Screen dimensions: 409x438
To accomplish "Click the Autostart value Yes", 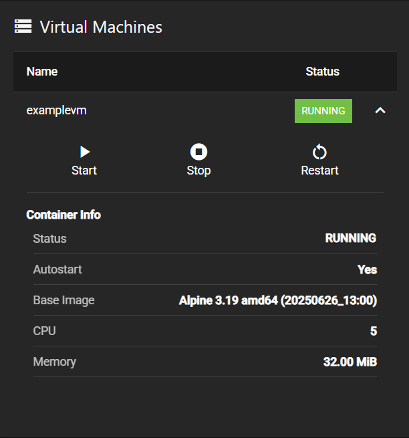I will [367, 269].
